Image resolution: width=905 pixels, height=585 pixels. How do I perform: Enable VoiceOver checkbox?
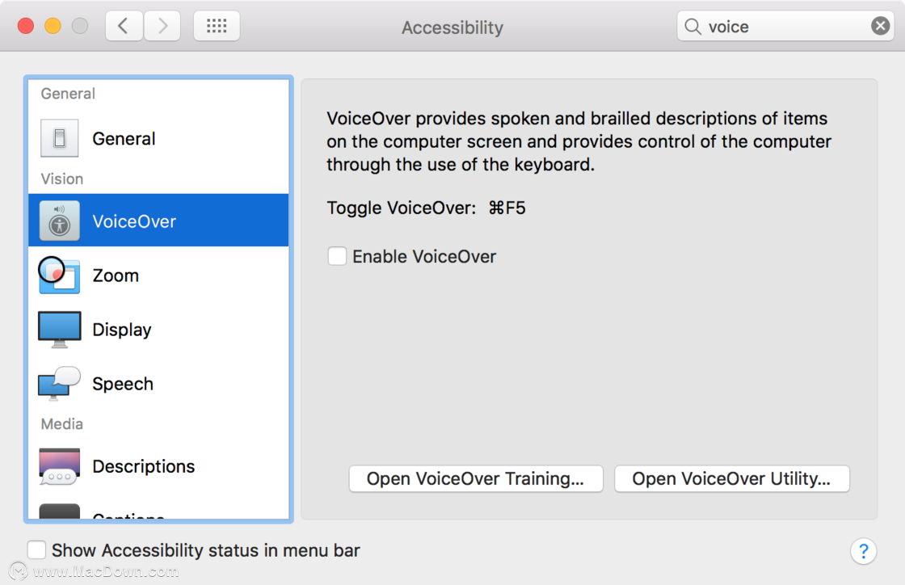point(337,256)
